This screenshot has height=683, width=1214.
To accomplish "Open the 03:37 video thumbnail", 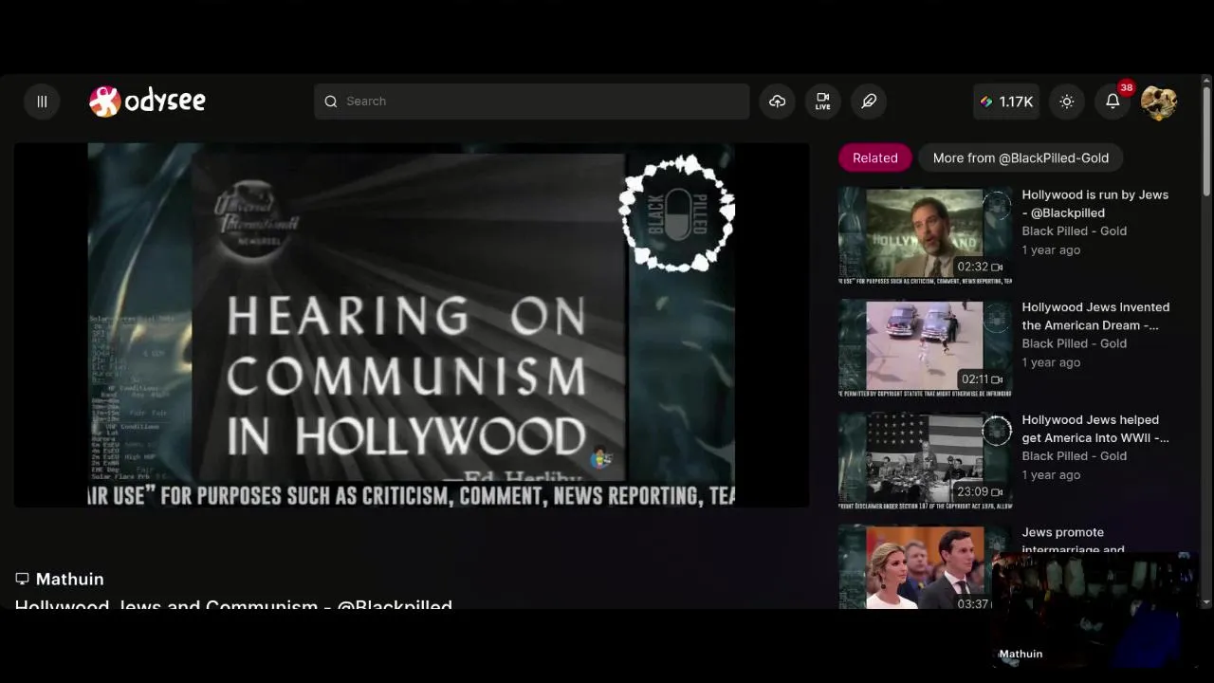I will 914,567.
